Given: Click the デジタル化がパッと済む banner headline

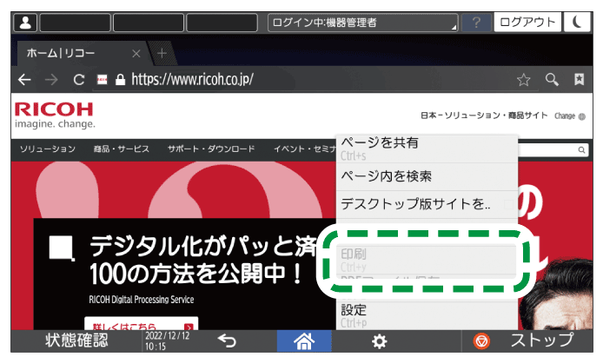Looking at the screenshot, I should coord(204,247).
